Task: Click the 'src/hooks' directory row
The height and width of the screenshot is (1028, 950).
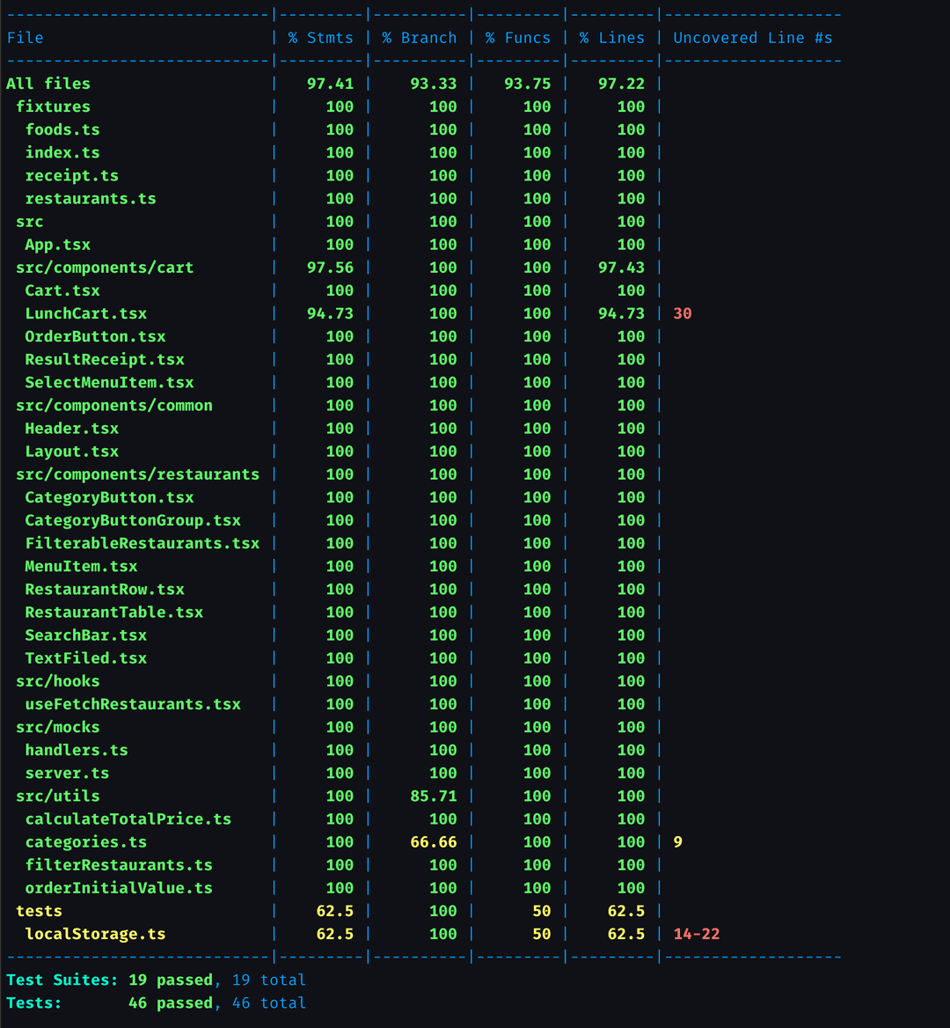Action: click(58, 681)
